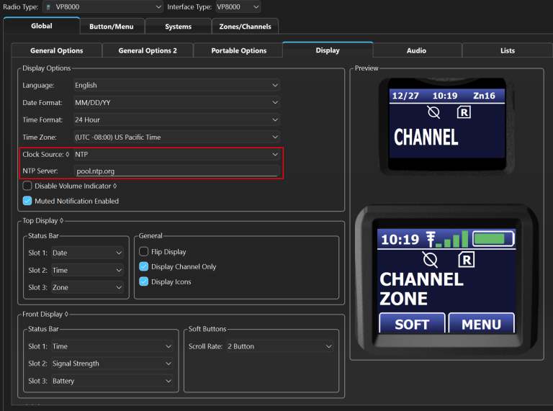
Task: Uncheck Display Channel Only checkbox
Action: (x=144, y=266)
